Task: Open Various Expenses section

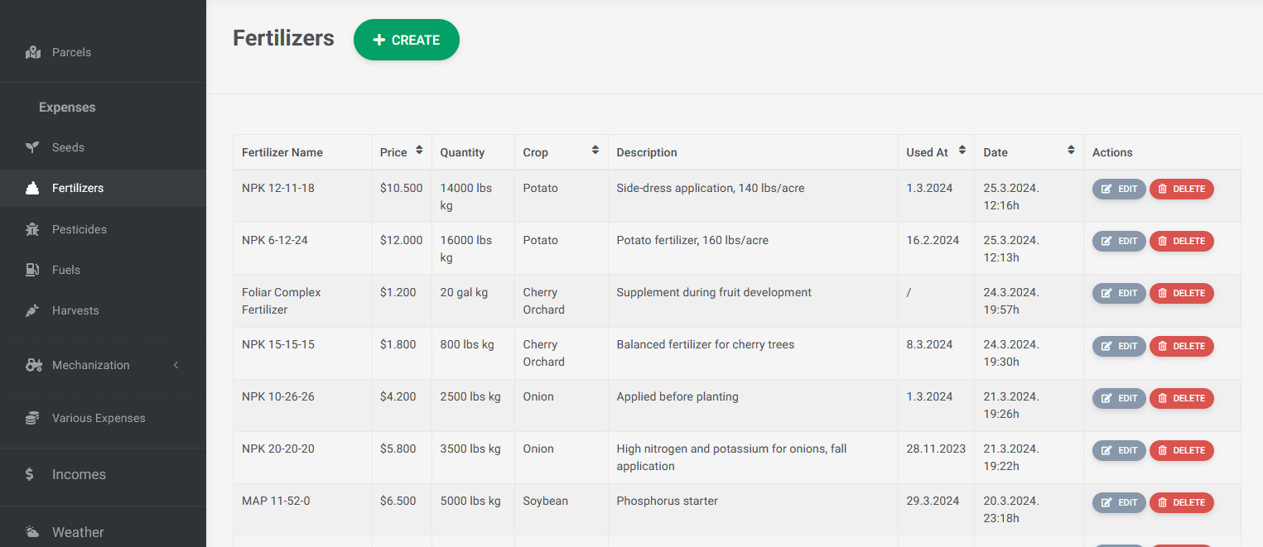Action: (x=103, y=418)
